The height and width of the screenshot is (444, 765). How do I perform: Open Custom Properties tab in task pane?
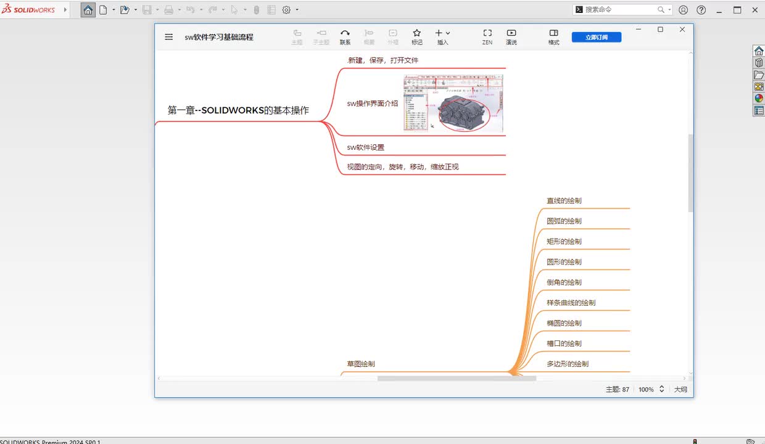point(759,110)
